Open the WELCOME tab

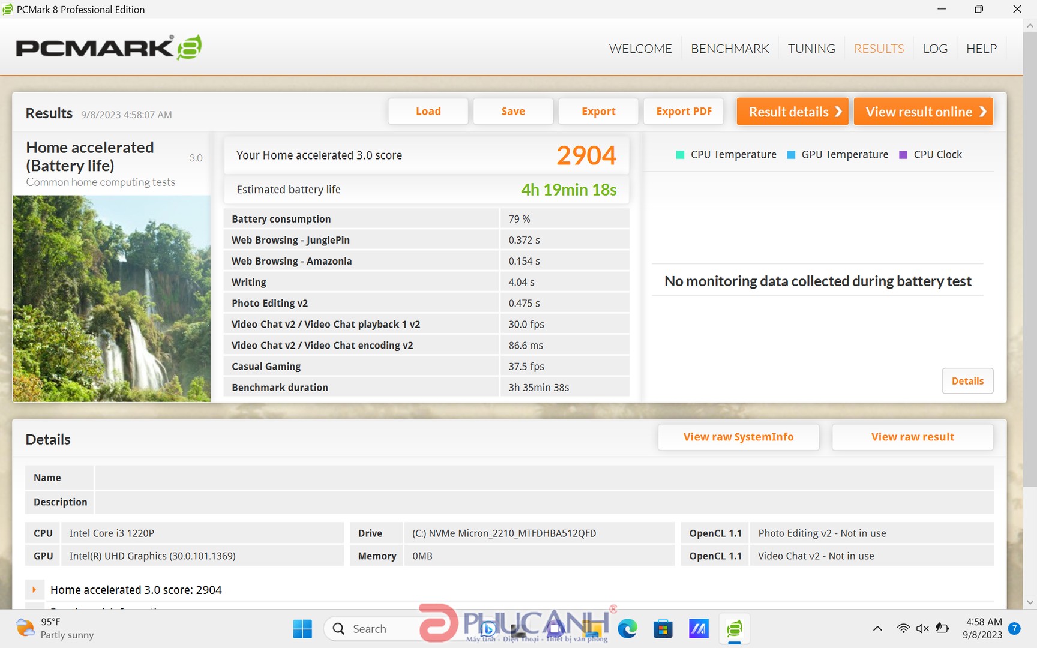click(640, 49)
